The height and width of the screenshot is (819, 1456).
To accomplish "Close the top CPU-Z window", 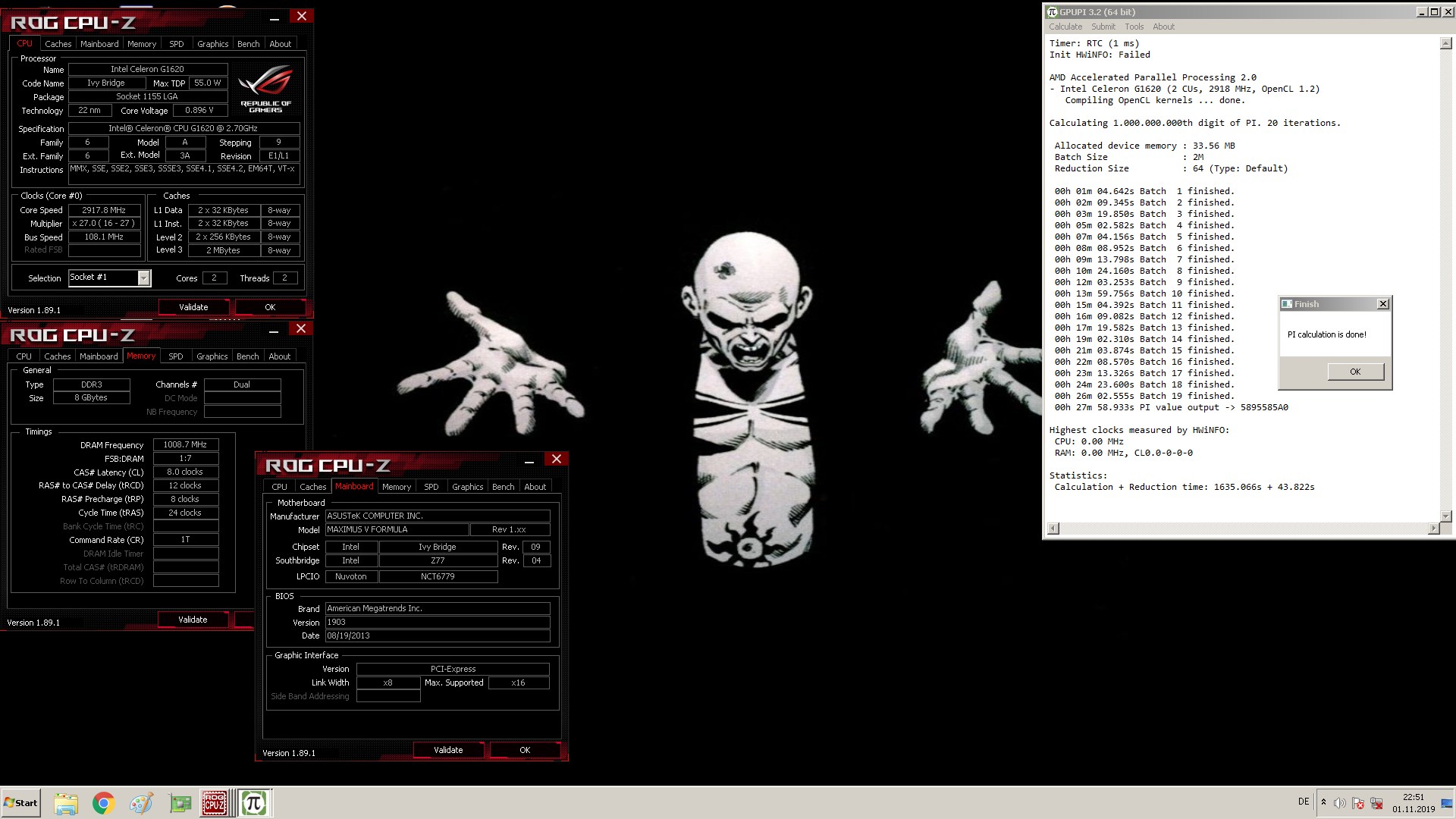I will pos(302,16).
